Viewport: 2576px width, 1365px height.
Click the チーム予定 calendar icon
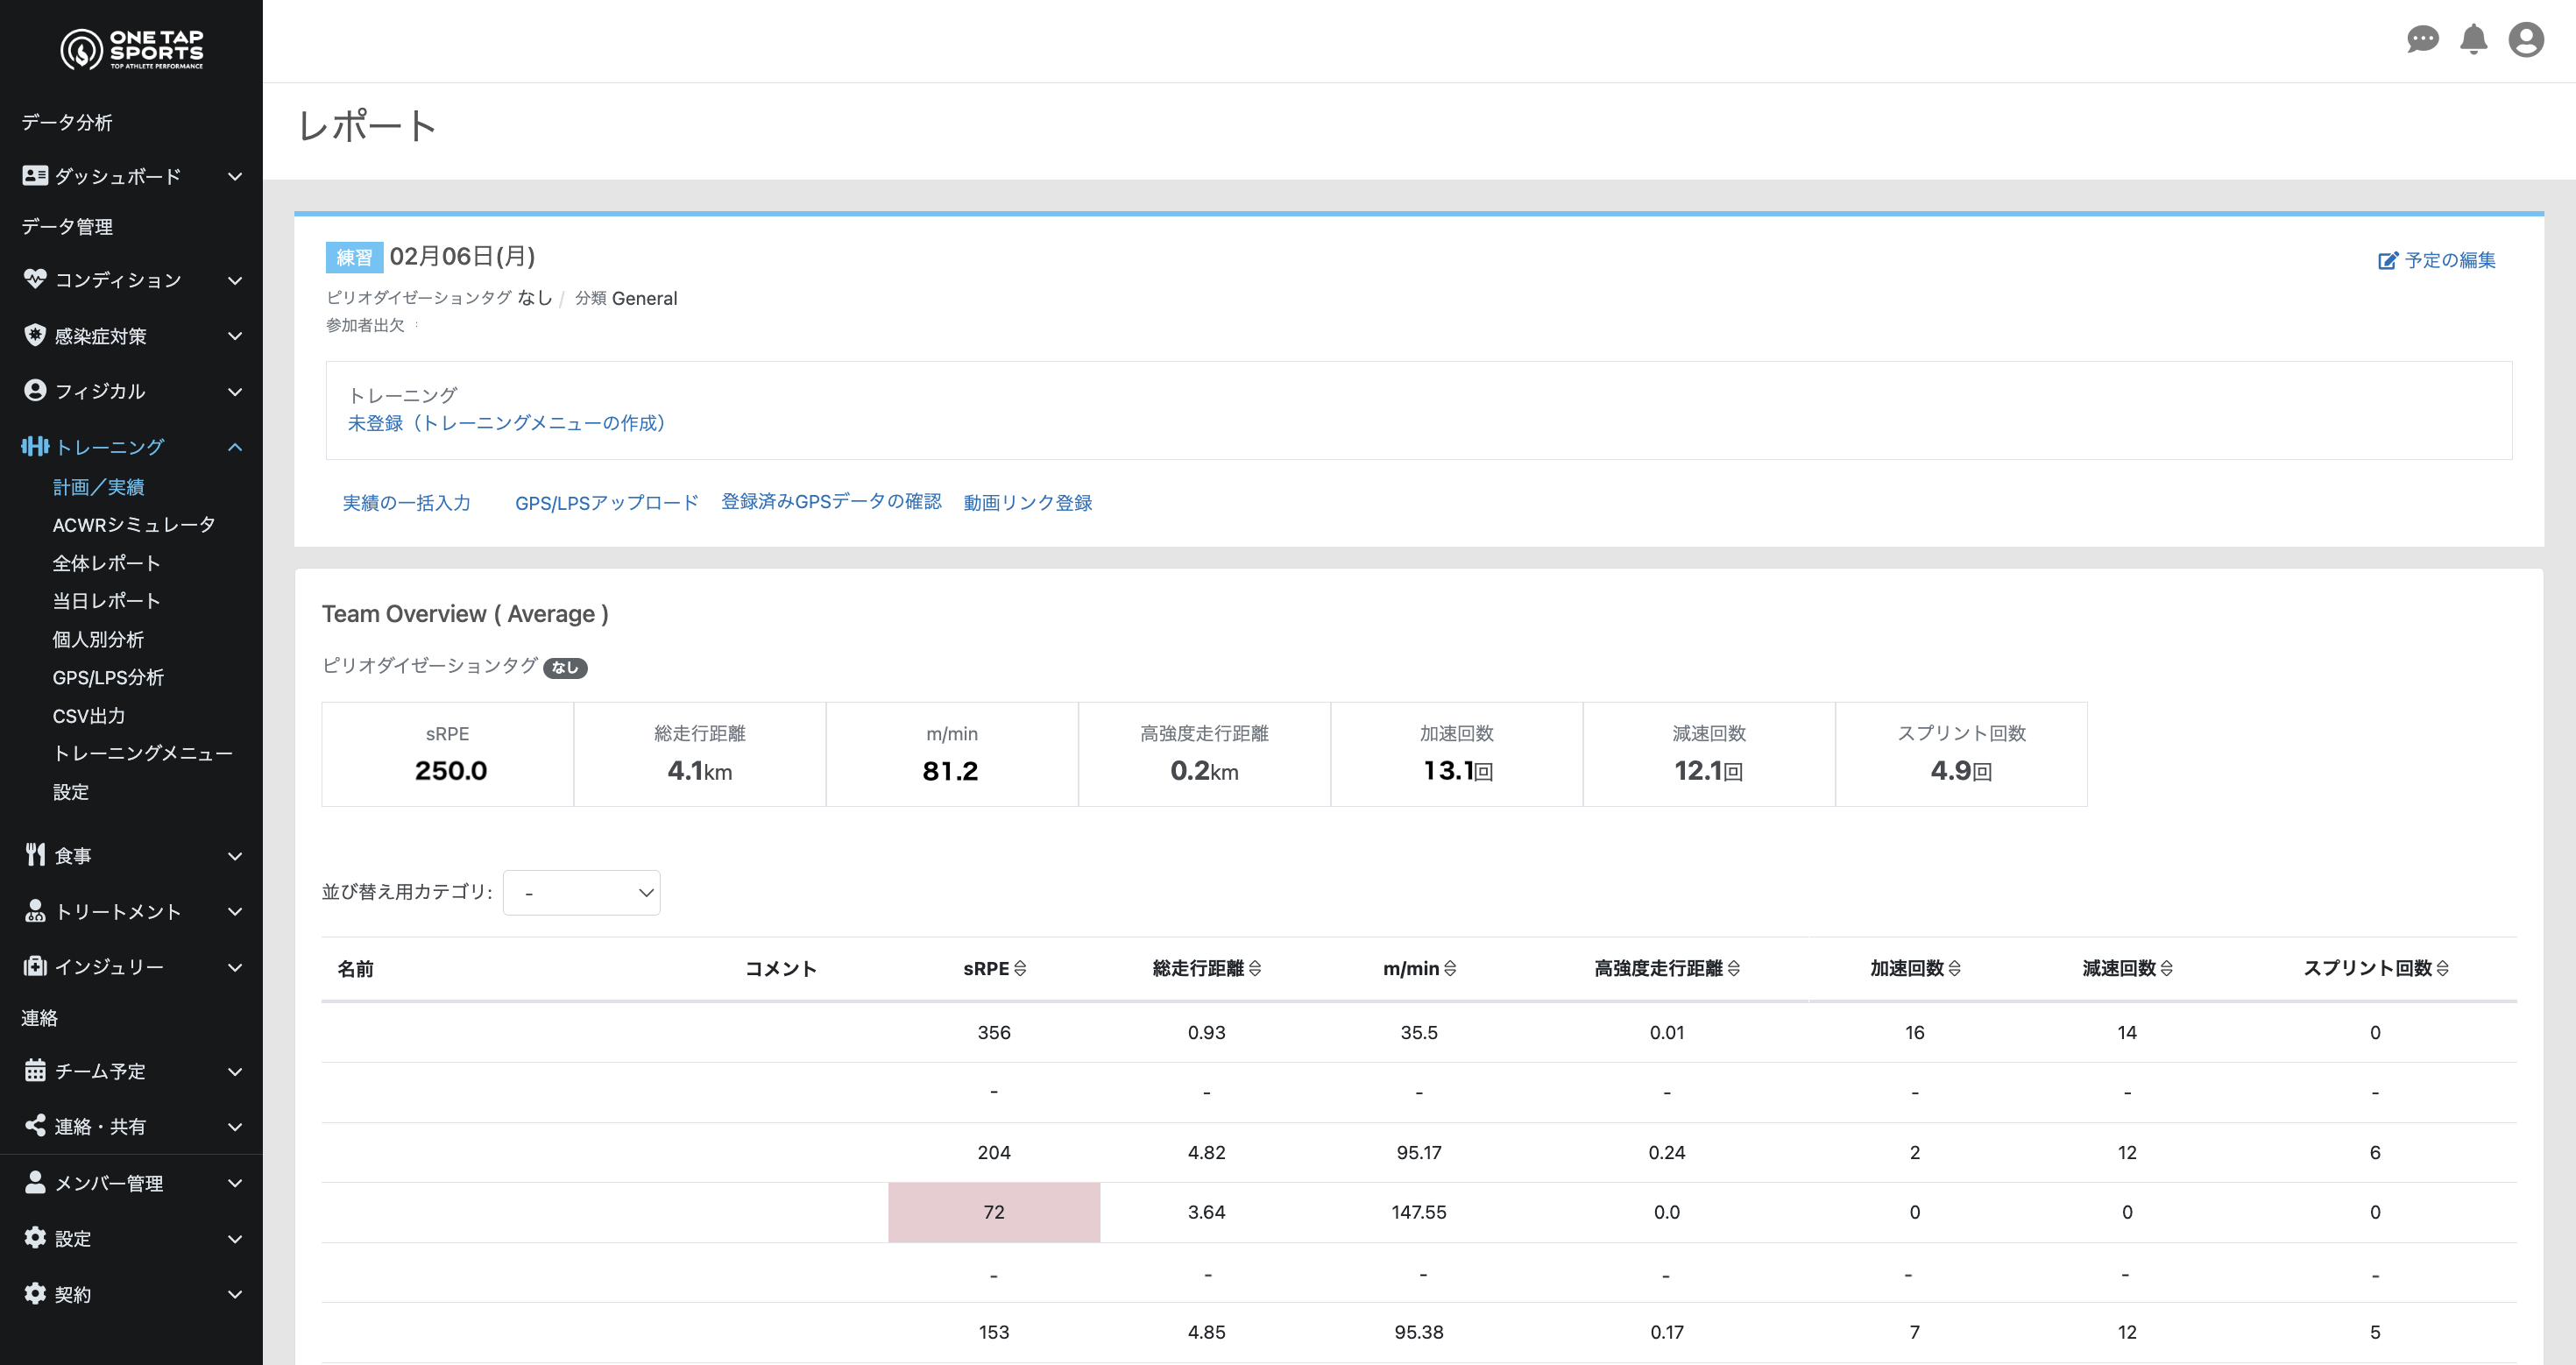[x=35, y=1070]
